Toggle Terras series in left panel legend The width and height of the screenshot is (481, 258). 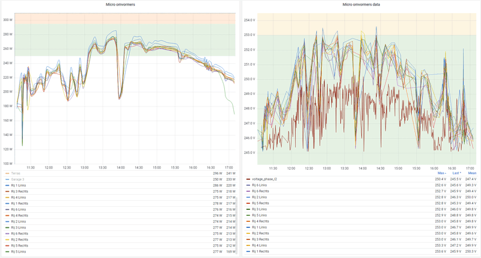coord(16,173)
